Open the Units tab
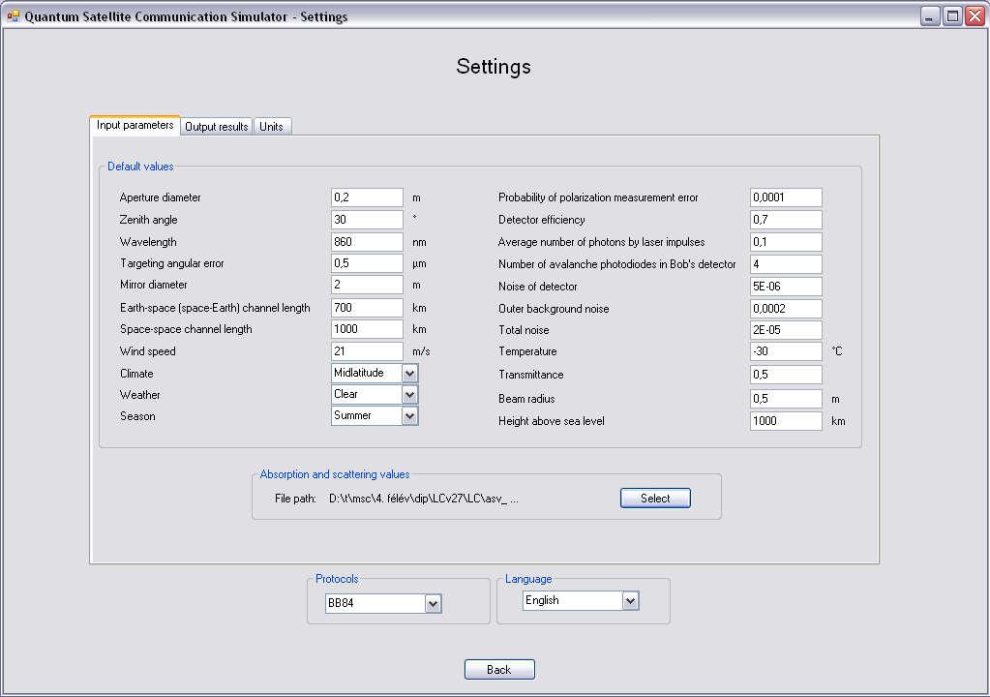This screenshot has width=990, height=697. coord(272,126)
